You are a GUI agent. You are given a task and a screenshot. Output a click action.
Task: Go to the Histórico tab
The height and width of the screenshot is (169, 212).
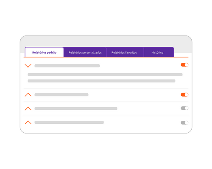[x=157, y=52]
